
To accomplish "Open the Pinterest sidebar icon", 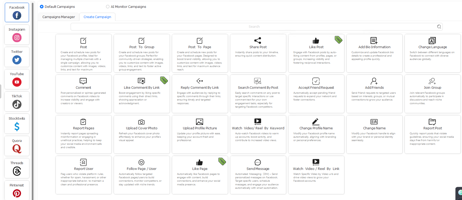I will coord(17,193).
